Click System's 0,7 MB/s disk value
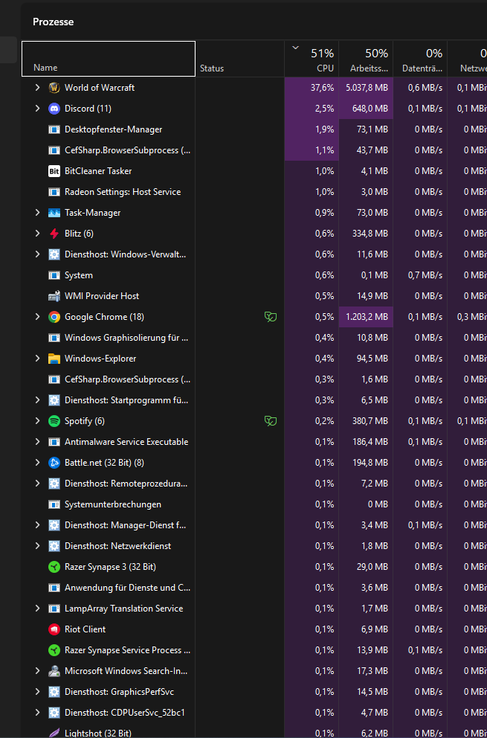The width and height of the screenshot is (487, 738). [x=425, y=275]
